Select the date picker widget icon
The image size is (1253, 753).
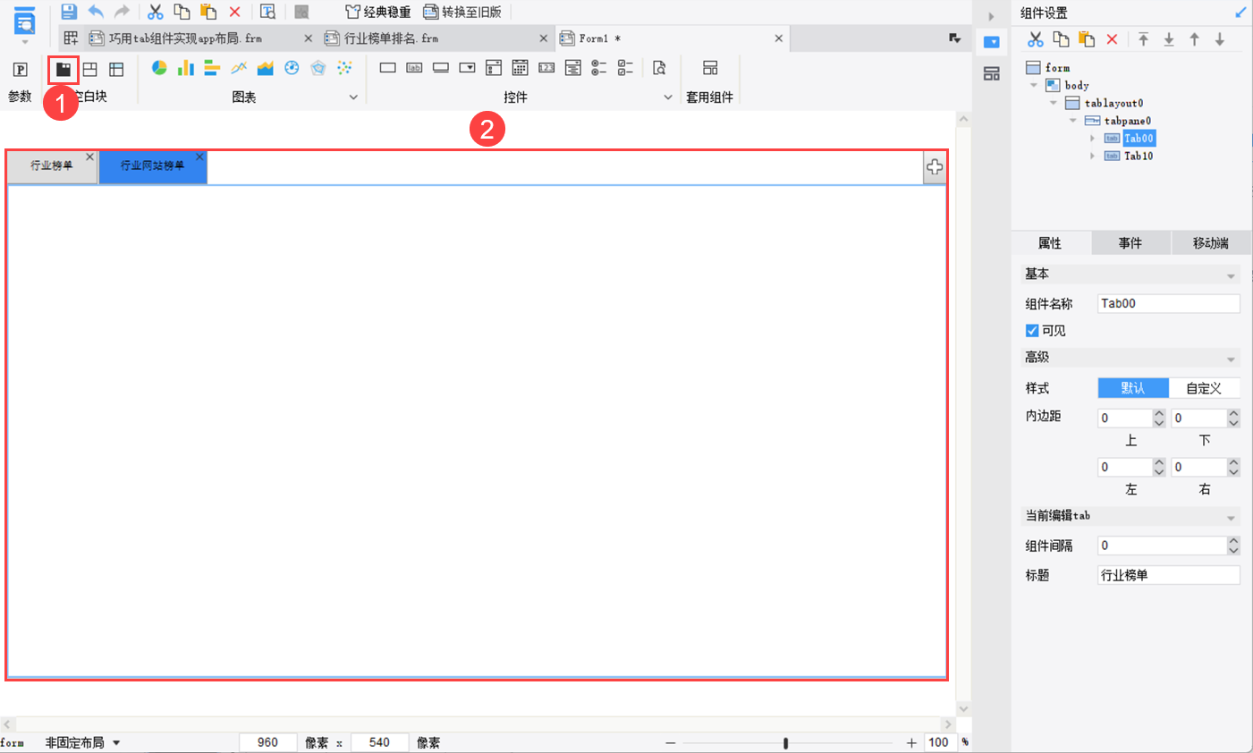tap(520, 68)
